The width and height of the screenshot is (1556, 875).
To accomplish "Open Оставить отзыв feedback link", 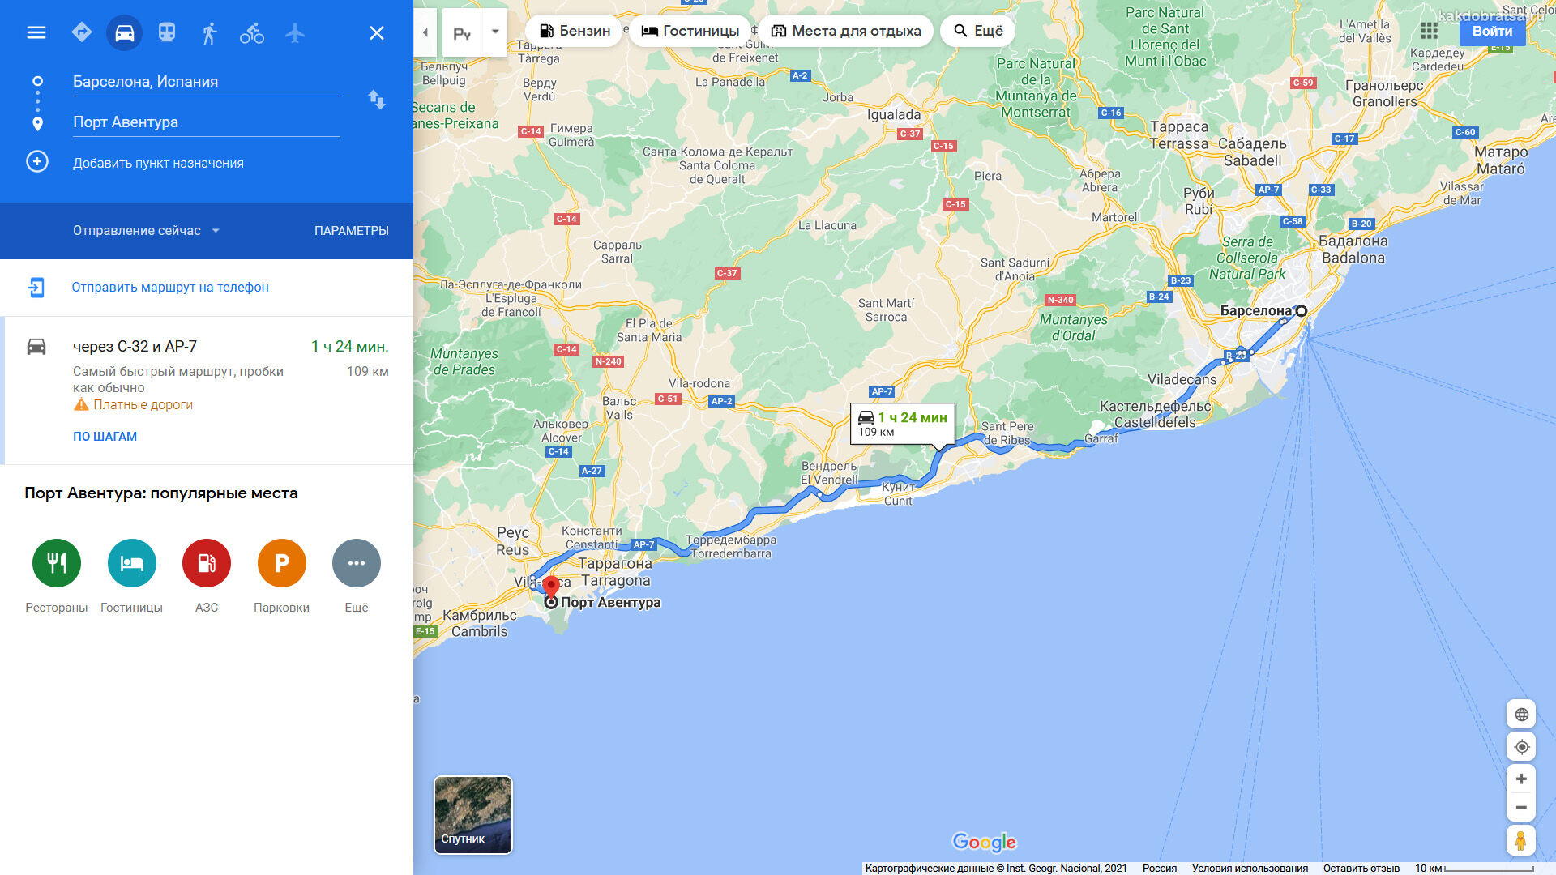I will pos(1361,869).
